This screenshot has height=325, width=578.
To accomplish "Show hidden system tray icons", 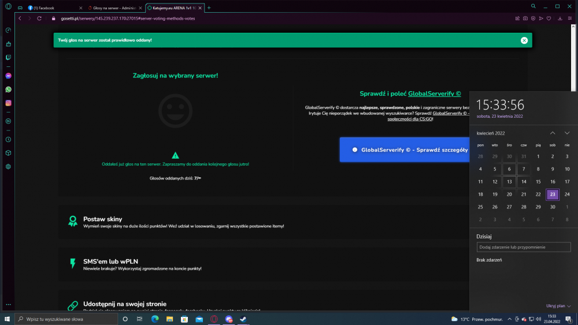I will point(509,319).
